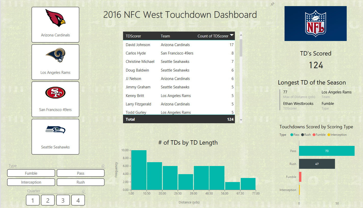The width and height of the screenshot is (363, 208).
Task: Click the dark Rush legend swatch
Action: click(303, 135)
